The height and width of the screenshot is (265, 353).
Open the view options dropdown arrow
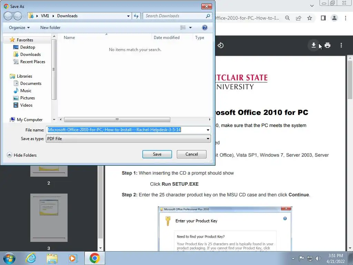coord(190,28)
